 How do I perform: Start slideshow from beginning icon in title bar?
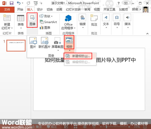click(36, 3)
